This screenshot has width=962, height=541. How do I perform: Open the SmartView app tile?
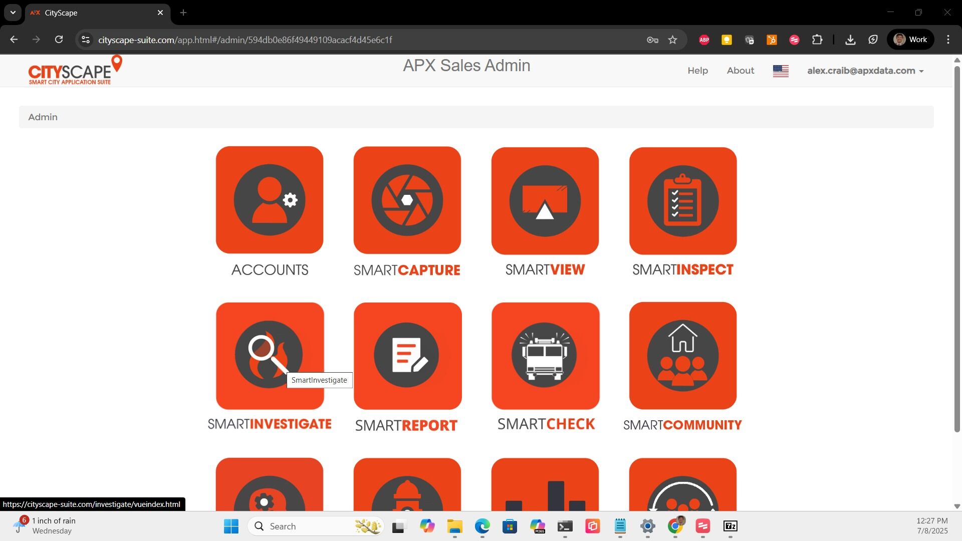tap(545, 200)
